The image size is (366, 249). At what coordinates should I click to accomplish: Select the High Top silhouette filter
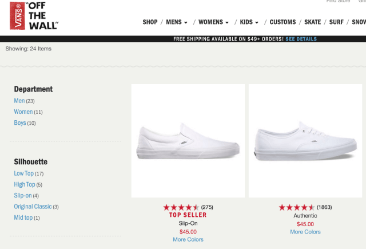coord(25,184)
